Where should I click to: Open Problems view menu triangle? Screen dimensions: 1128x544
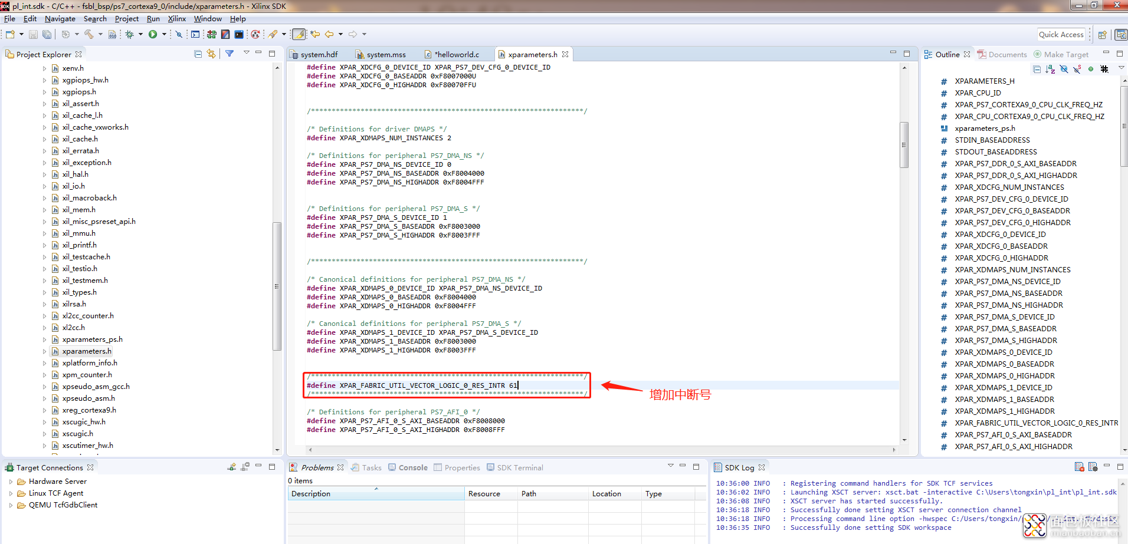click(x=670, y=466)
